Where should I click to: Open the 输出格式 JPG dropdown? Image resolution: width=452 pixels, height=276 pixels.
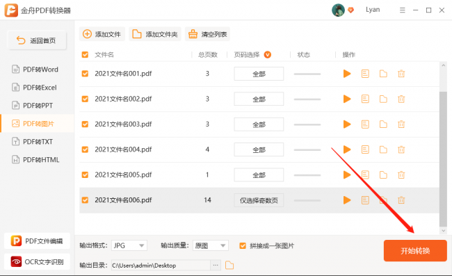[129, 245]
